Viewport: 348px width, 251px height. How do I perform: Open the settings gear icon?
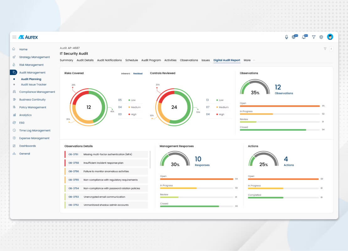[x=321, y=37]
